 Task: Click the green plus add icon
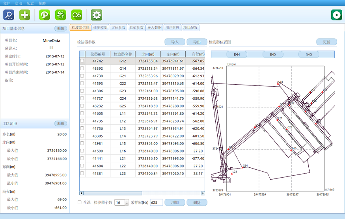click(x=25, y=15)
